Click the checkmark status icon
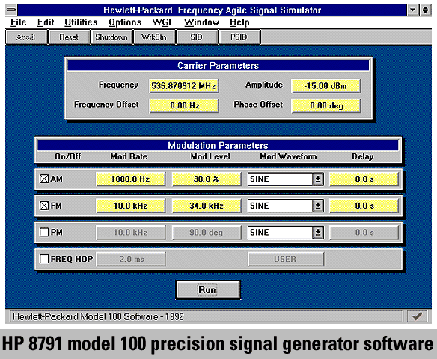 point(417,316)
